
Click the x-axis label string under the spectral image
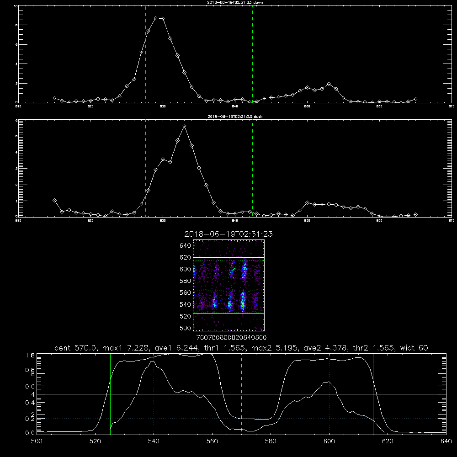(x=231, y=337)
